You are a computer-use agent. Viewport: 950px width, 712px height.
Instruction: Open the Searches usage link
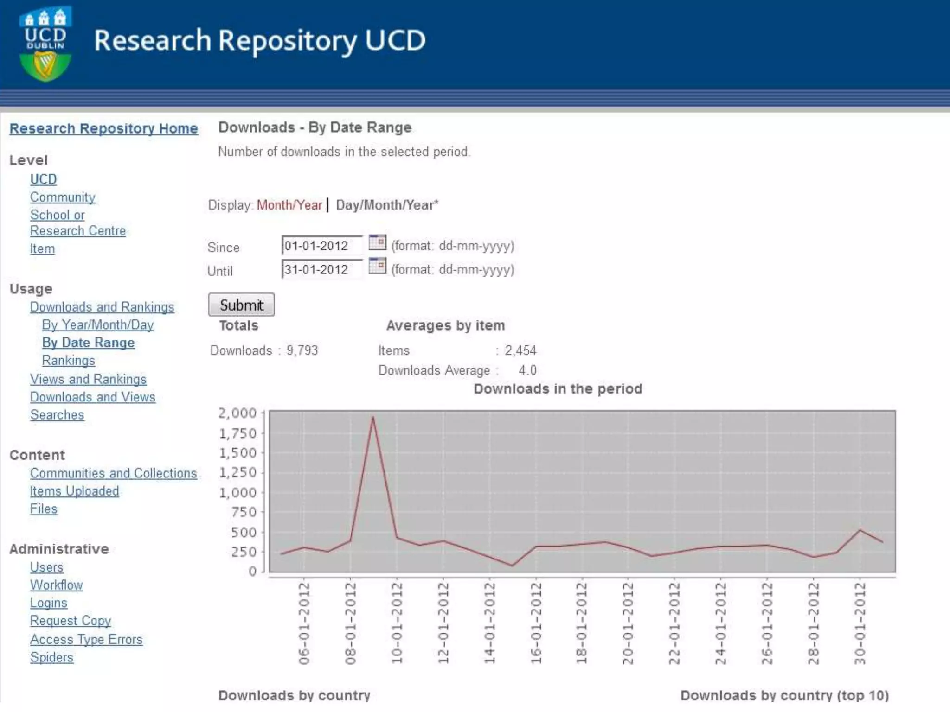click(x=57, y=415)
